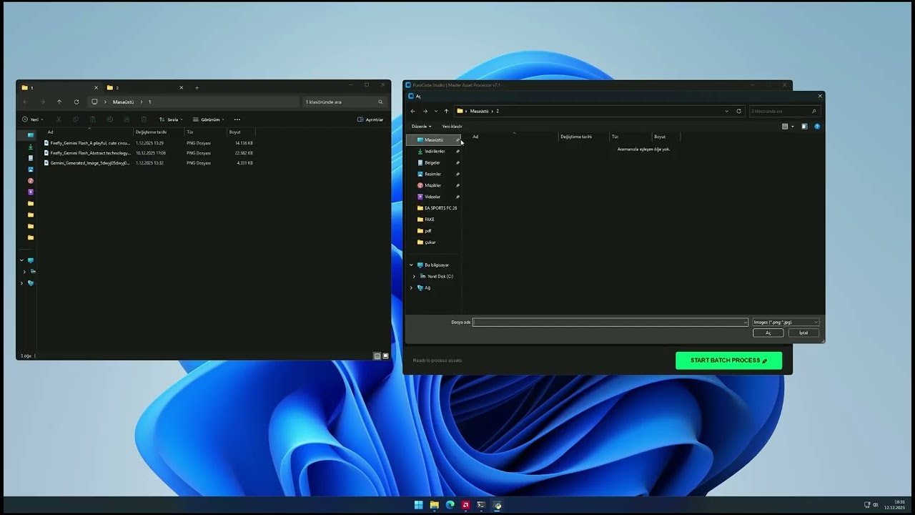Click the Back arrow in the Explorer window
Image resolution: width=915 pixels, height=515 pixels.
tap(26, 102)
